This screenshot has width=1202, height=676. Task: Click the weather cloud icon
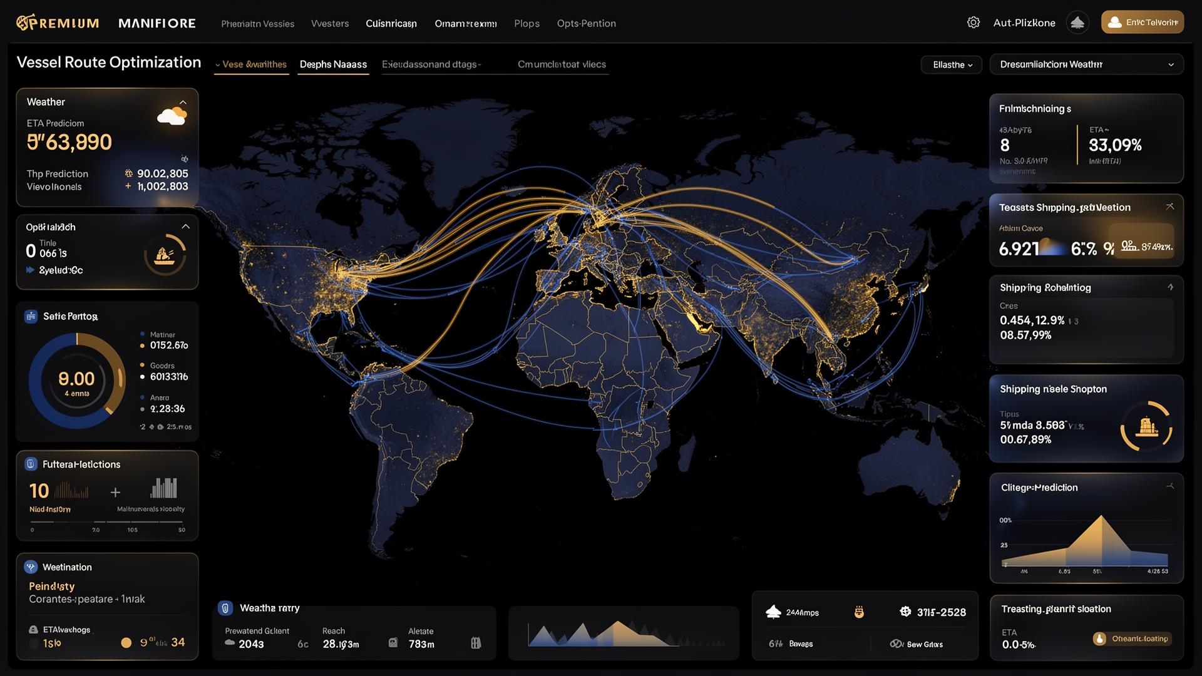point(172,116)
